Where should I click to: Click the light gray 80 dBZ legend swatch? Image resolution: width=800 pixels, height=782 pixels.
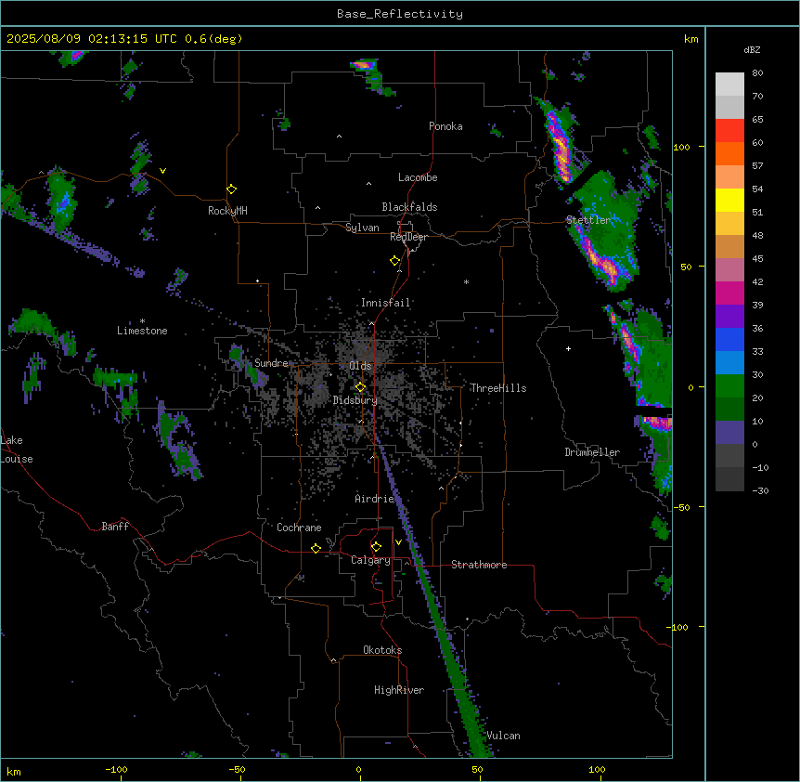click(729, 84)
